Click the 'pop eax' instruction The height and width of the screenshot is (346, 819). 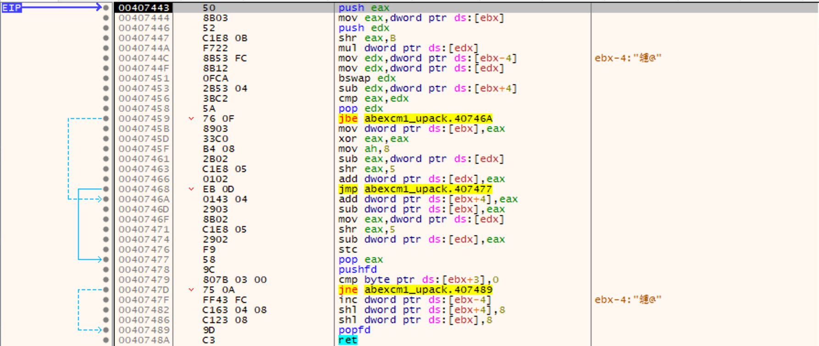point(361,259)
